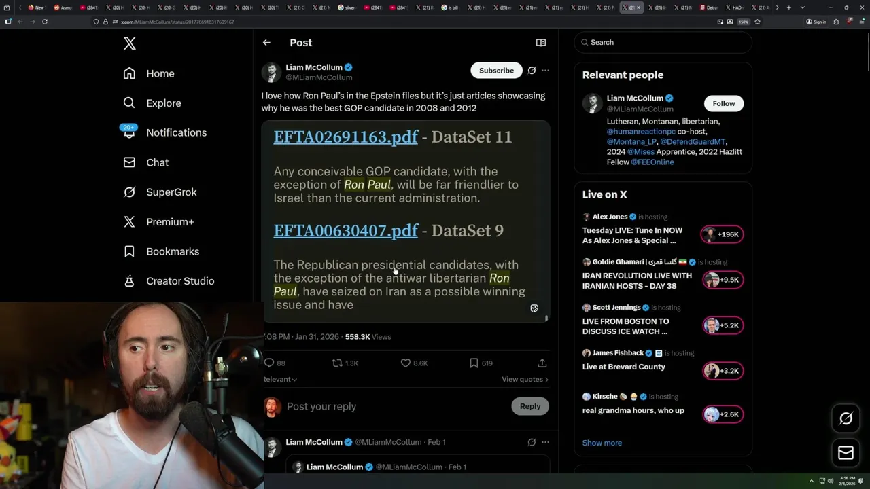Open Premium+ in the sidebar
The image size is (870, 489).
[x=158, y=221]
